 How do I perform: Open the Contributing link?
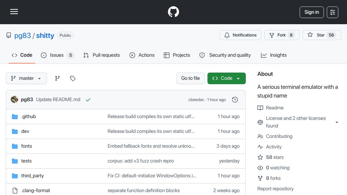click(275, 136)
